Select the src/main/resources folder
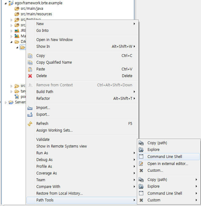201x206 pixels. 36,14
